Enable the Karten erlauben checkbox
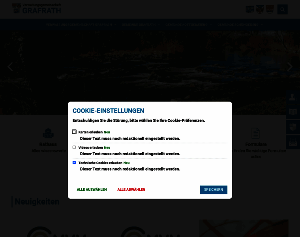Image resolution: width=300 pixels, height=237 pixels. click(74, 132)
